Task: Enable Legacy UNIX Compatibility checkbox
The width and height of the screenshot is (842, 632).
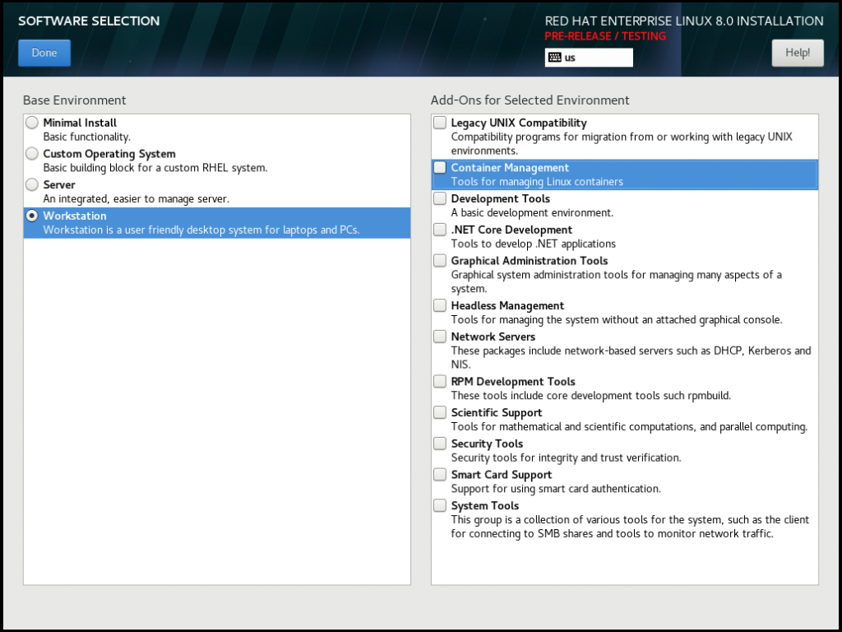Action: [x=440, y=123]
